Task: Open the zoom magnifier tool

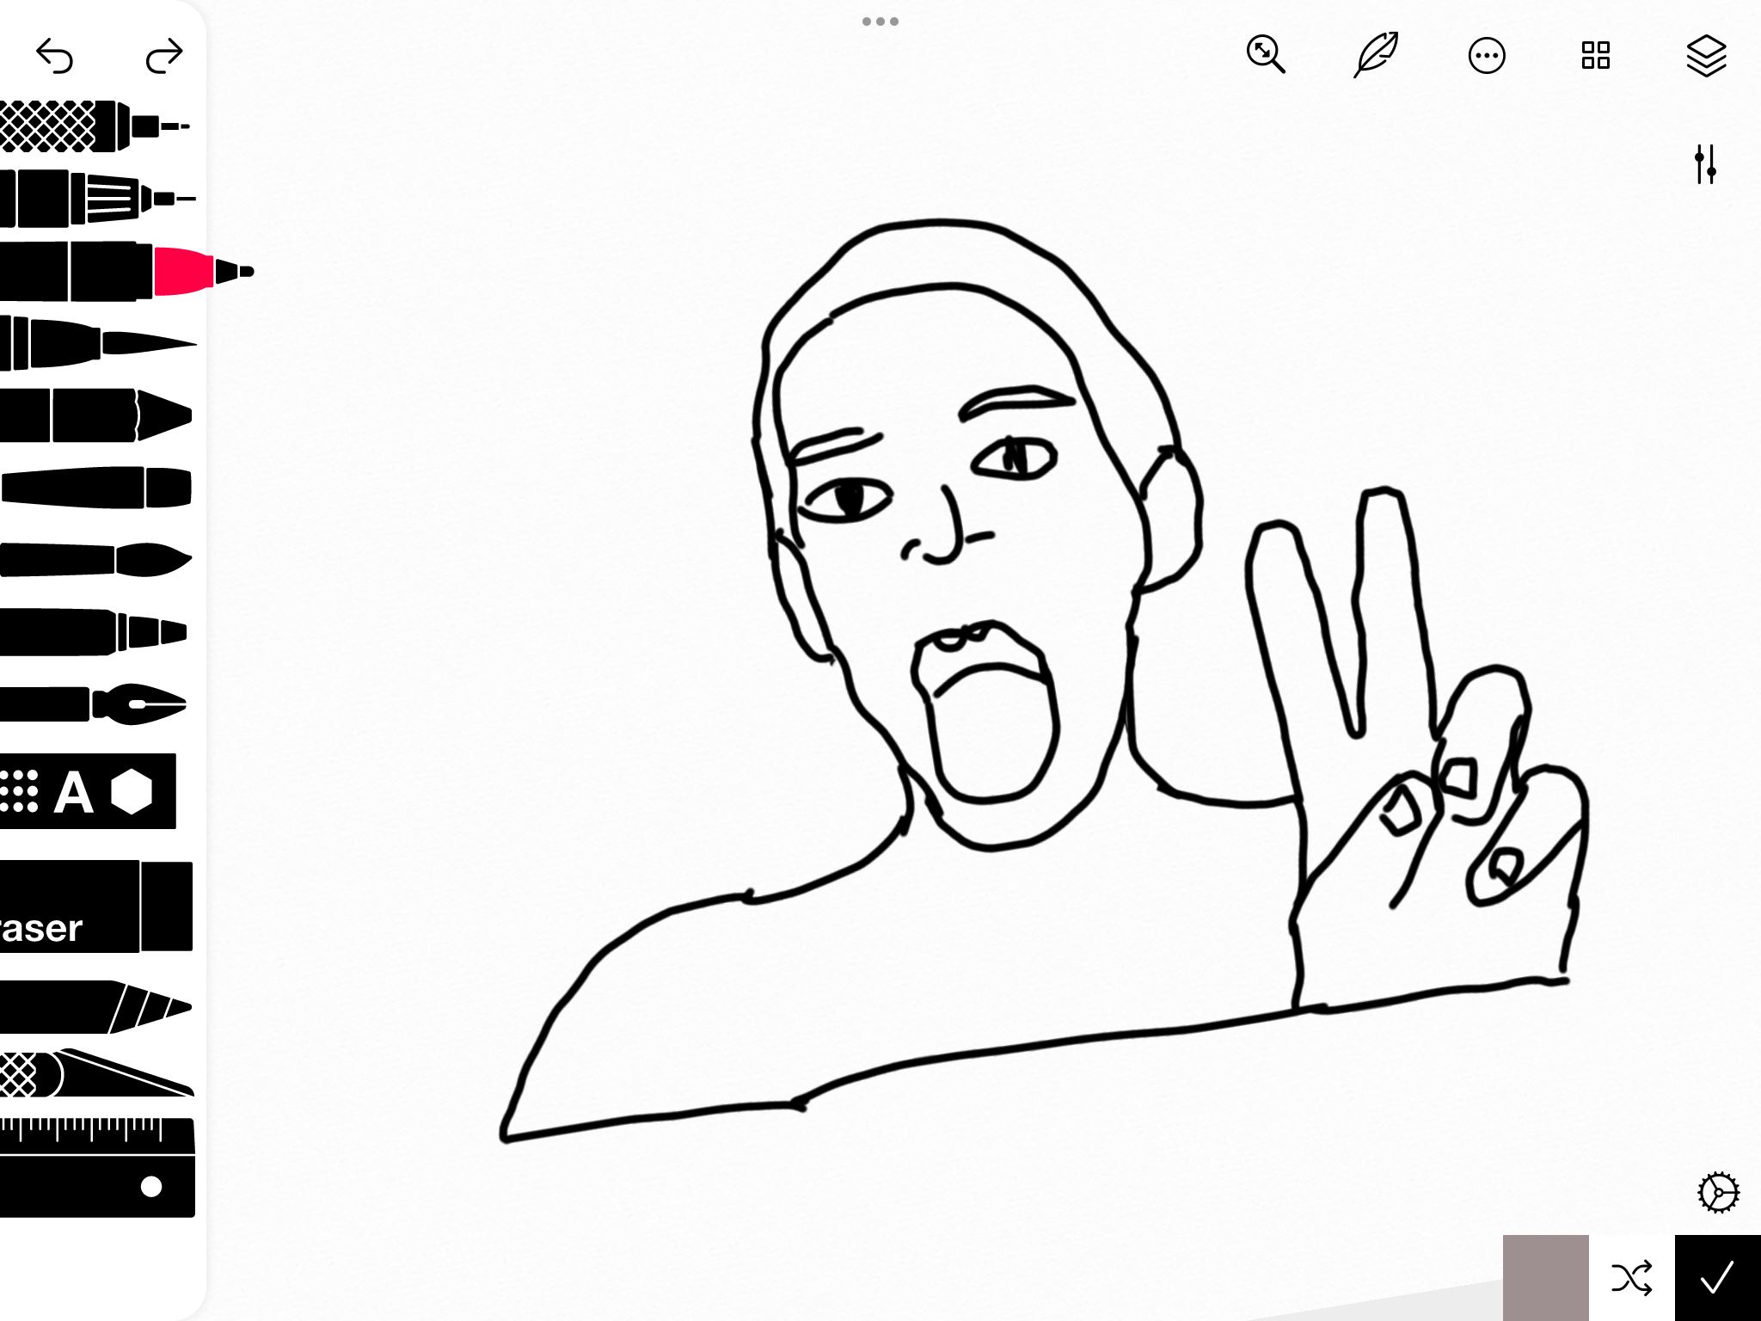Action: click(1266, 55)
